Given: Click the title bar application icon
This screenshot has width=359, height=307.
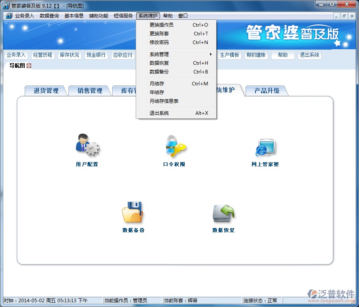Looking at the screenshot, I should pyautogui.click(x=6, y=6).
